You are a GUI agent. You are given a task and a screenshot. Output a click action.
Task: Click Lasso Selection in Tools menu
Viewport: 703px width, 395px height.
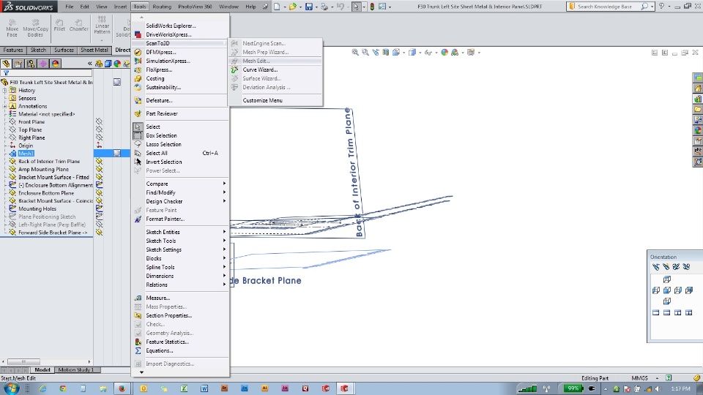180,144
